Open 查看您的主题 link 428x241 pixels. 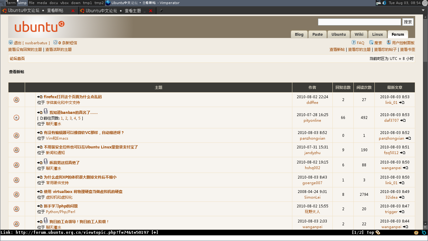click(359, 50)
